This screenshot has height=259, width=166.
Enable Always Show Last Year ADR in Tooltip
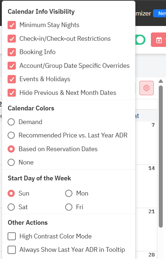click(12, 250)
